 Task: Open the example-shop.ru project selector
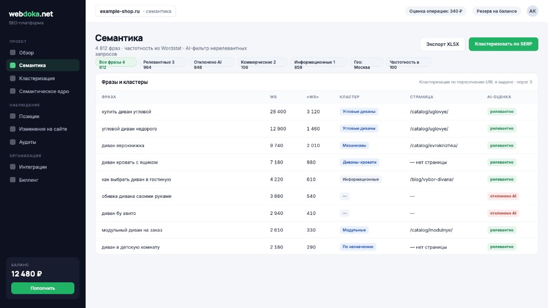click(x=135, y=11)
